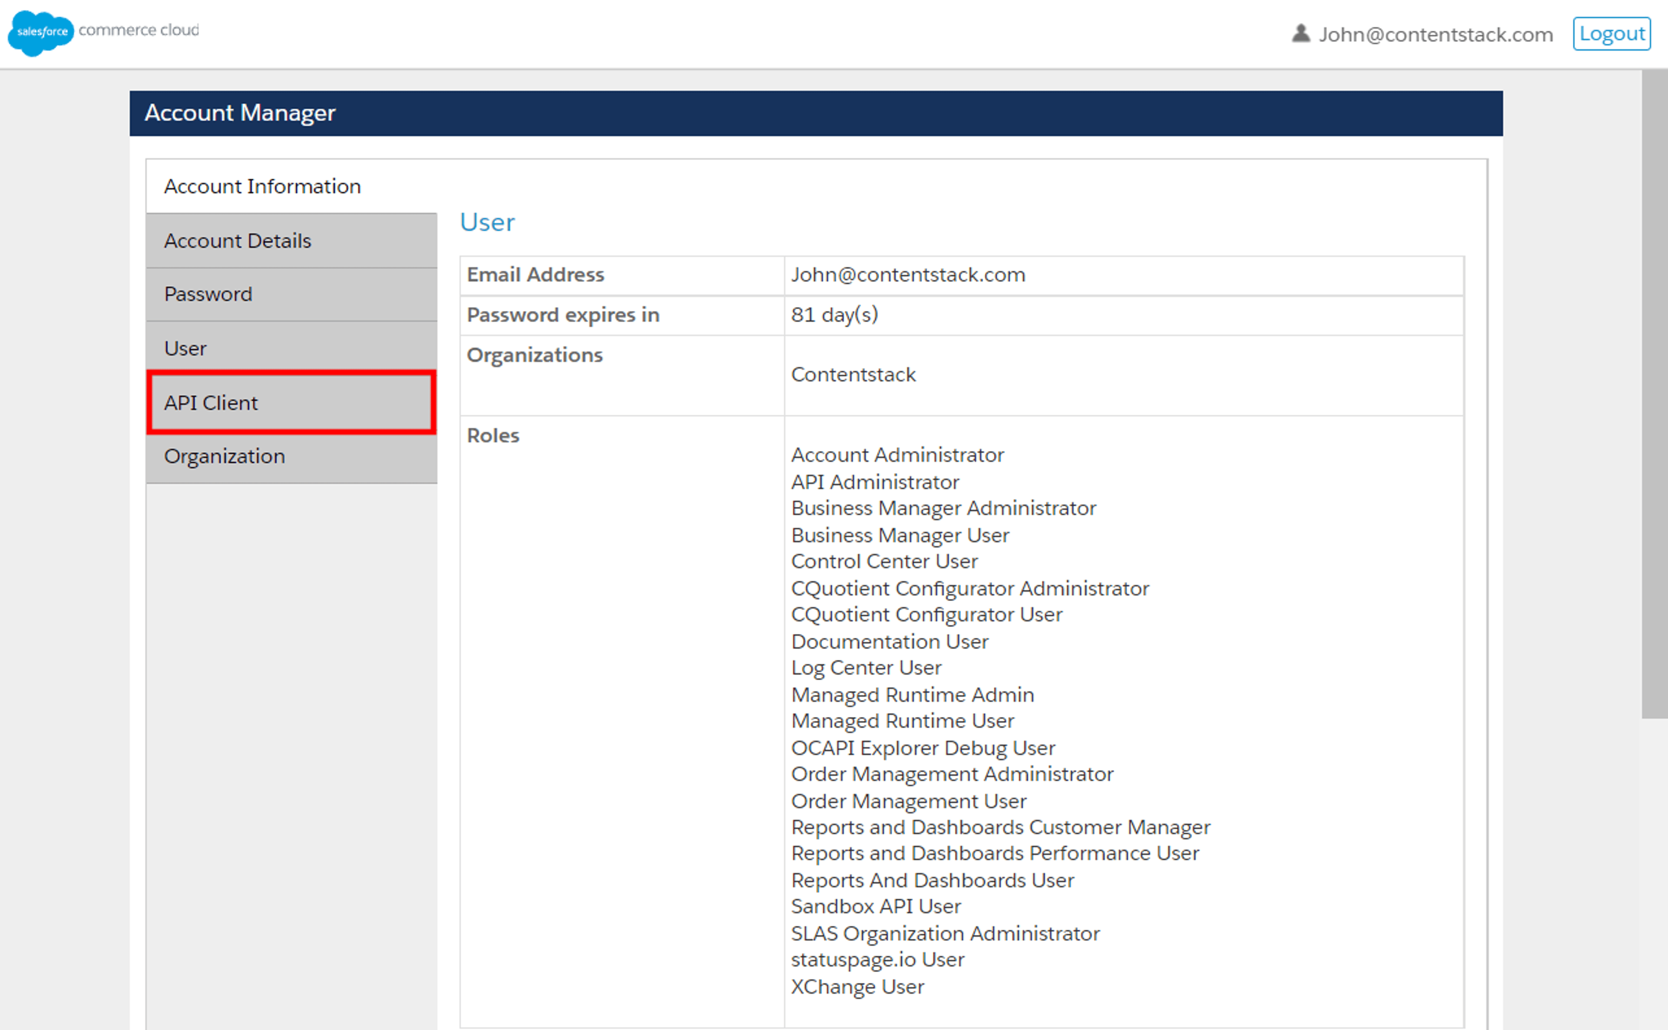Click the Password expires in label
Viewport: 1668px width, 1030px height.
(563, 315)
